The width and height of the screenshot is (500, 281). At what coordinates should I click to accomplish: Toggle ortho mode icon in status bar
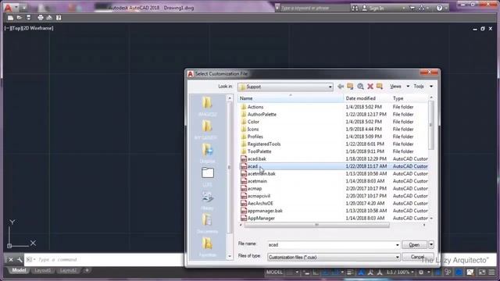[316, 272]
